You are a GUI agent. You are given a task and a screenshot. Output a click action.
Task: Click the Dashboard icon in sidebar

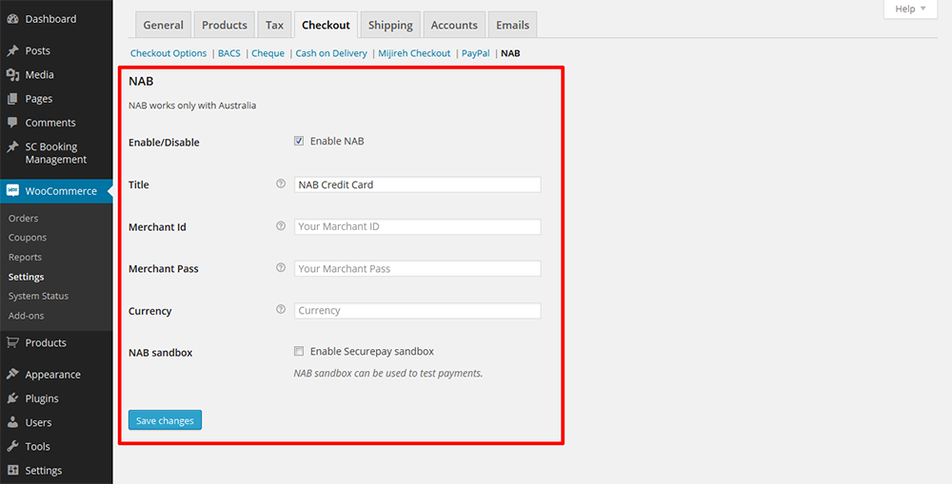(x=12, y=19)
